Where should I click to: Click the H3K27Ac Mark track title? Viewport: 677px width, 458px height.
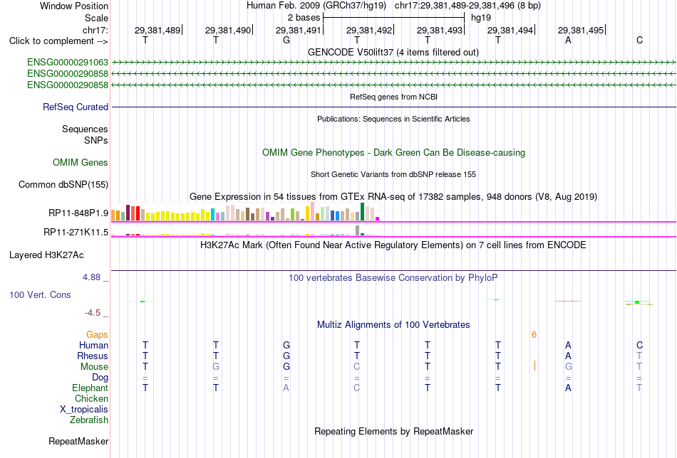click(393, 245)
